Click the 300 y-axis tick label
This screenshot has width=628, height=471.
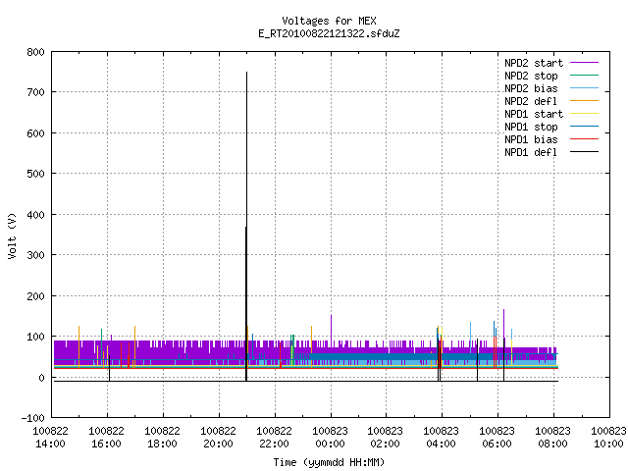point(35,255)
